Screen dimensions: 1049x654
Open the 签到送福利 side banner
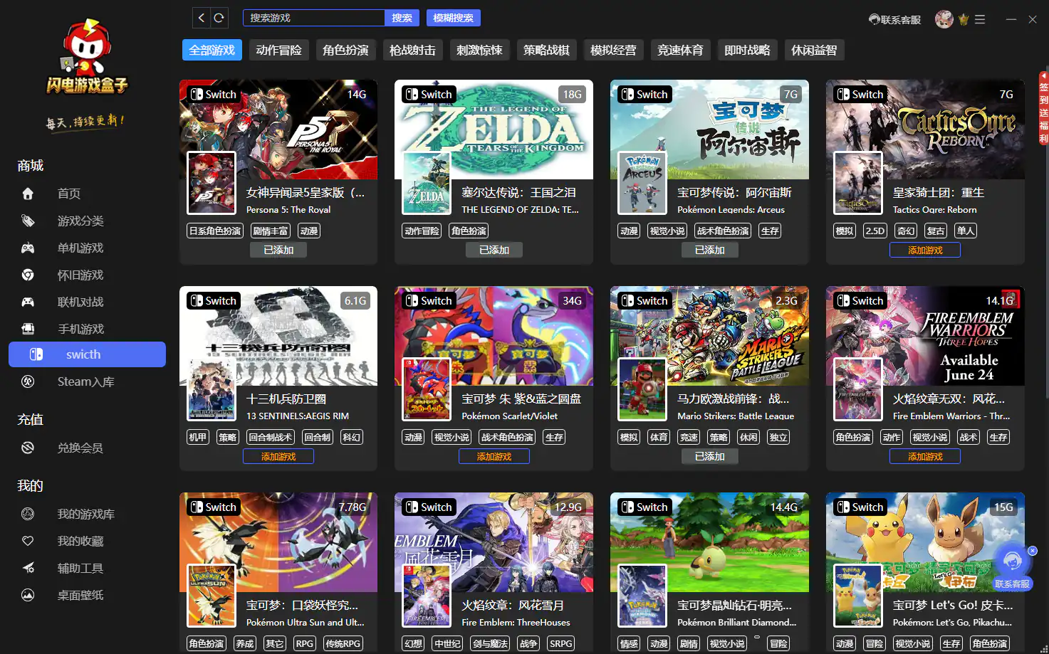pos(1043,108)
